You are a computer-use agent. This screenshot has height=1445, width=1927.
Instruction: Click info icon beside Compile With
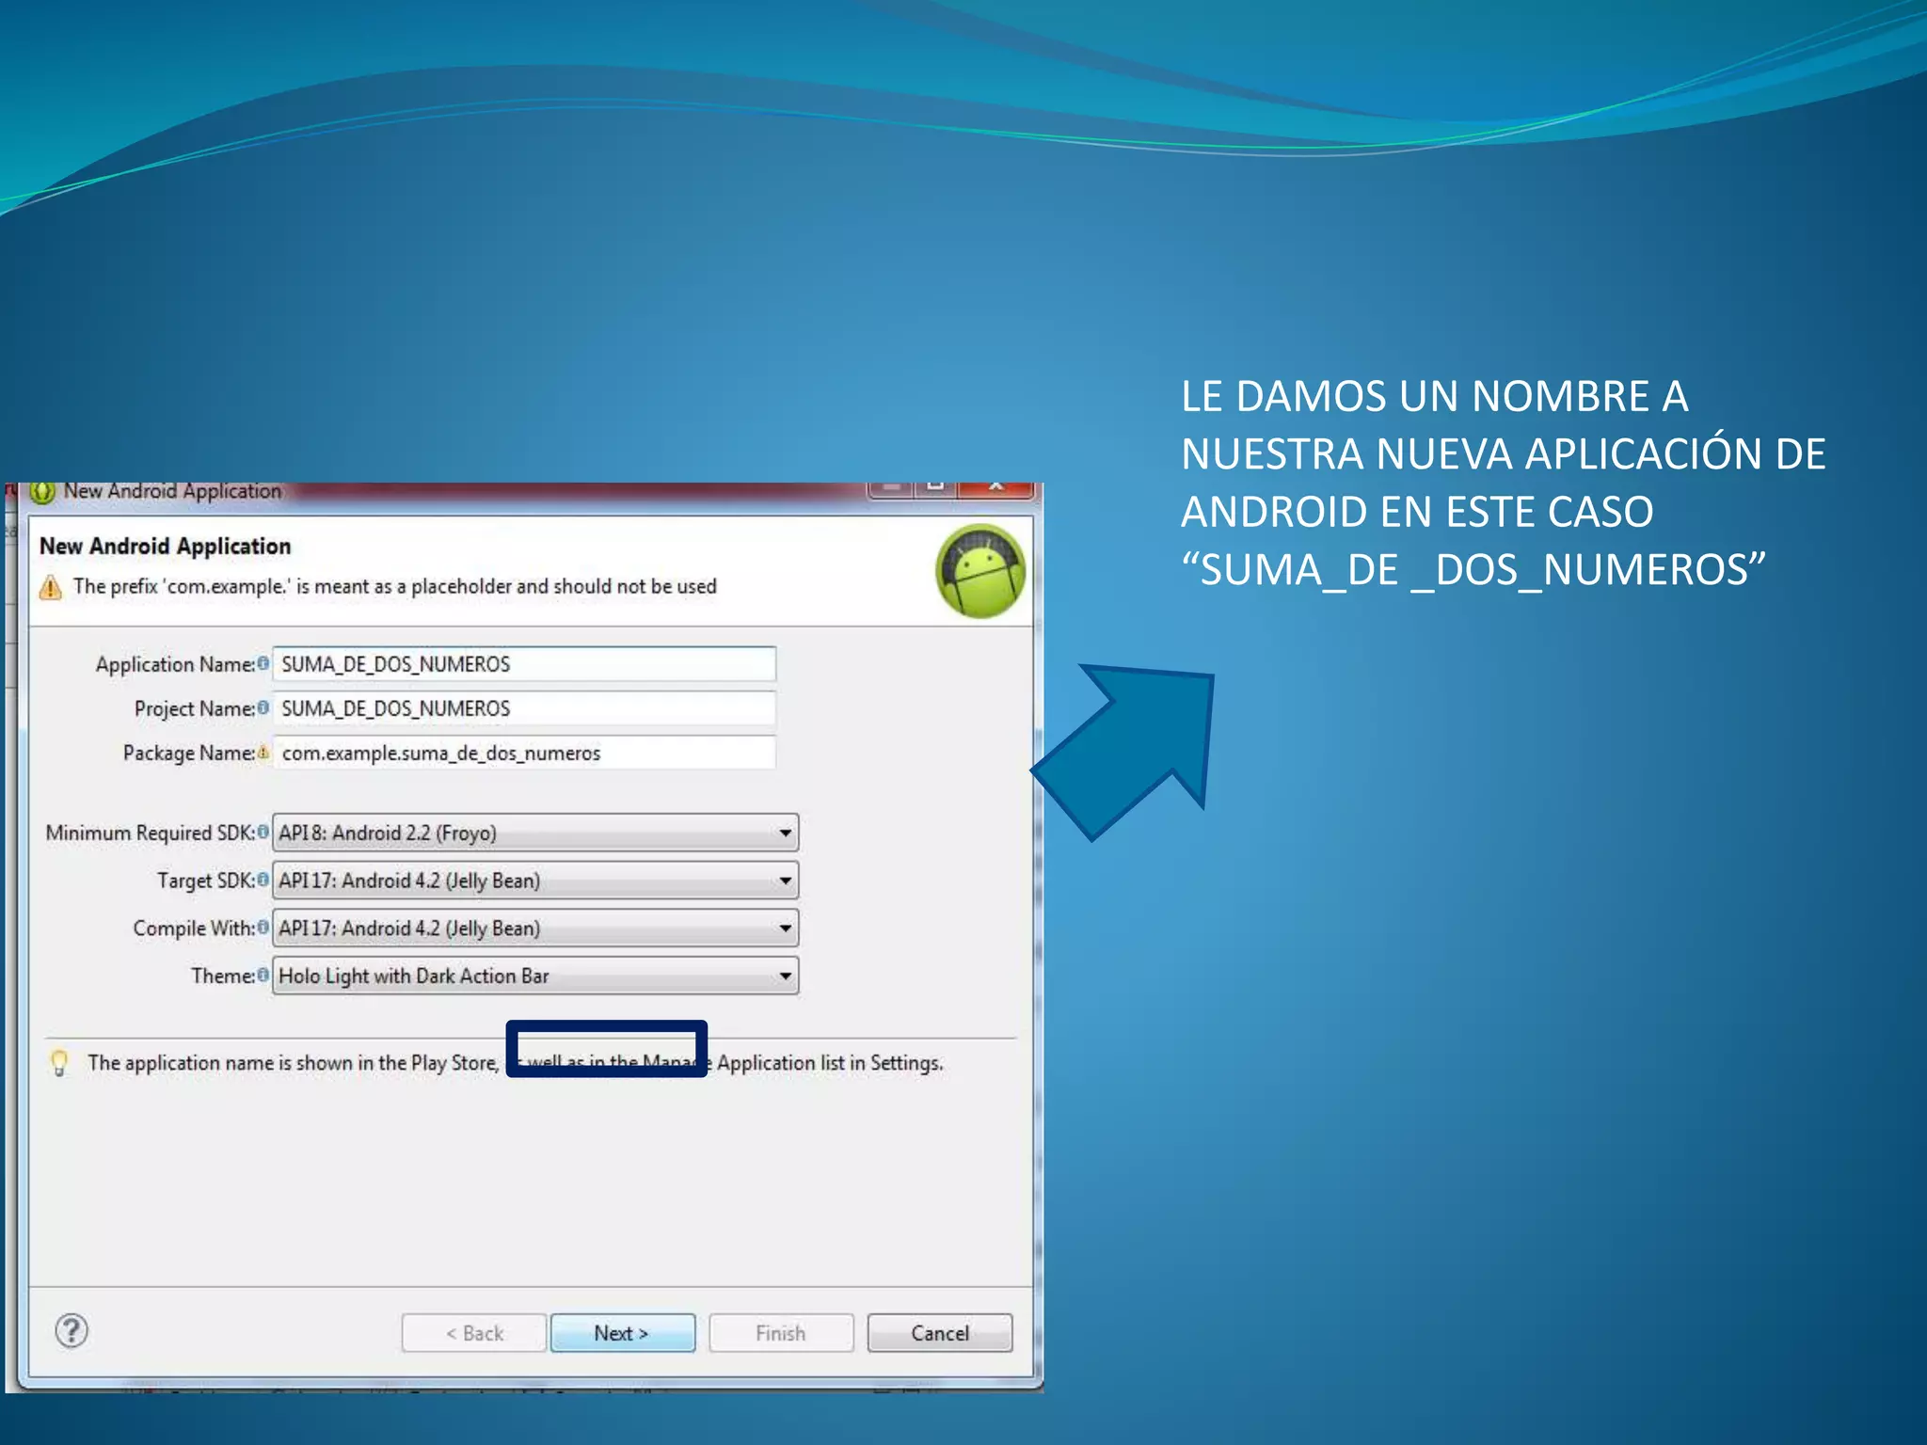[x=263, y=928]
